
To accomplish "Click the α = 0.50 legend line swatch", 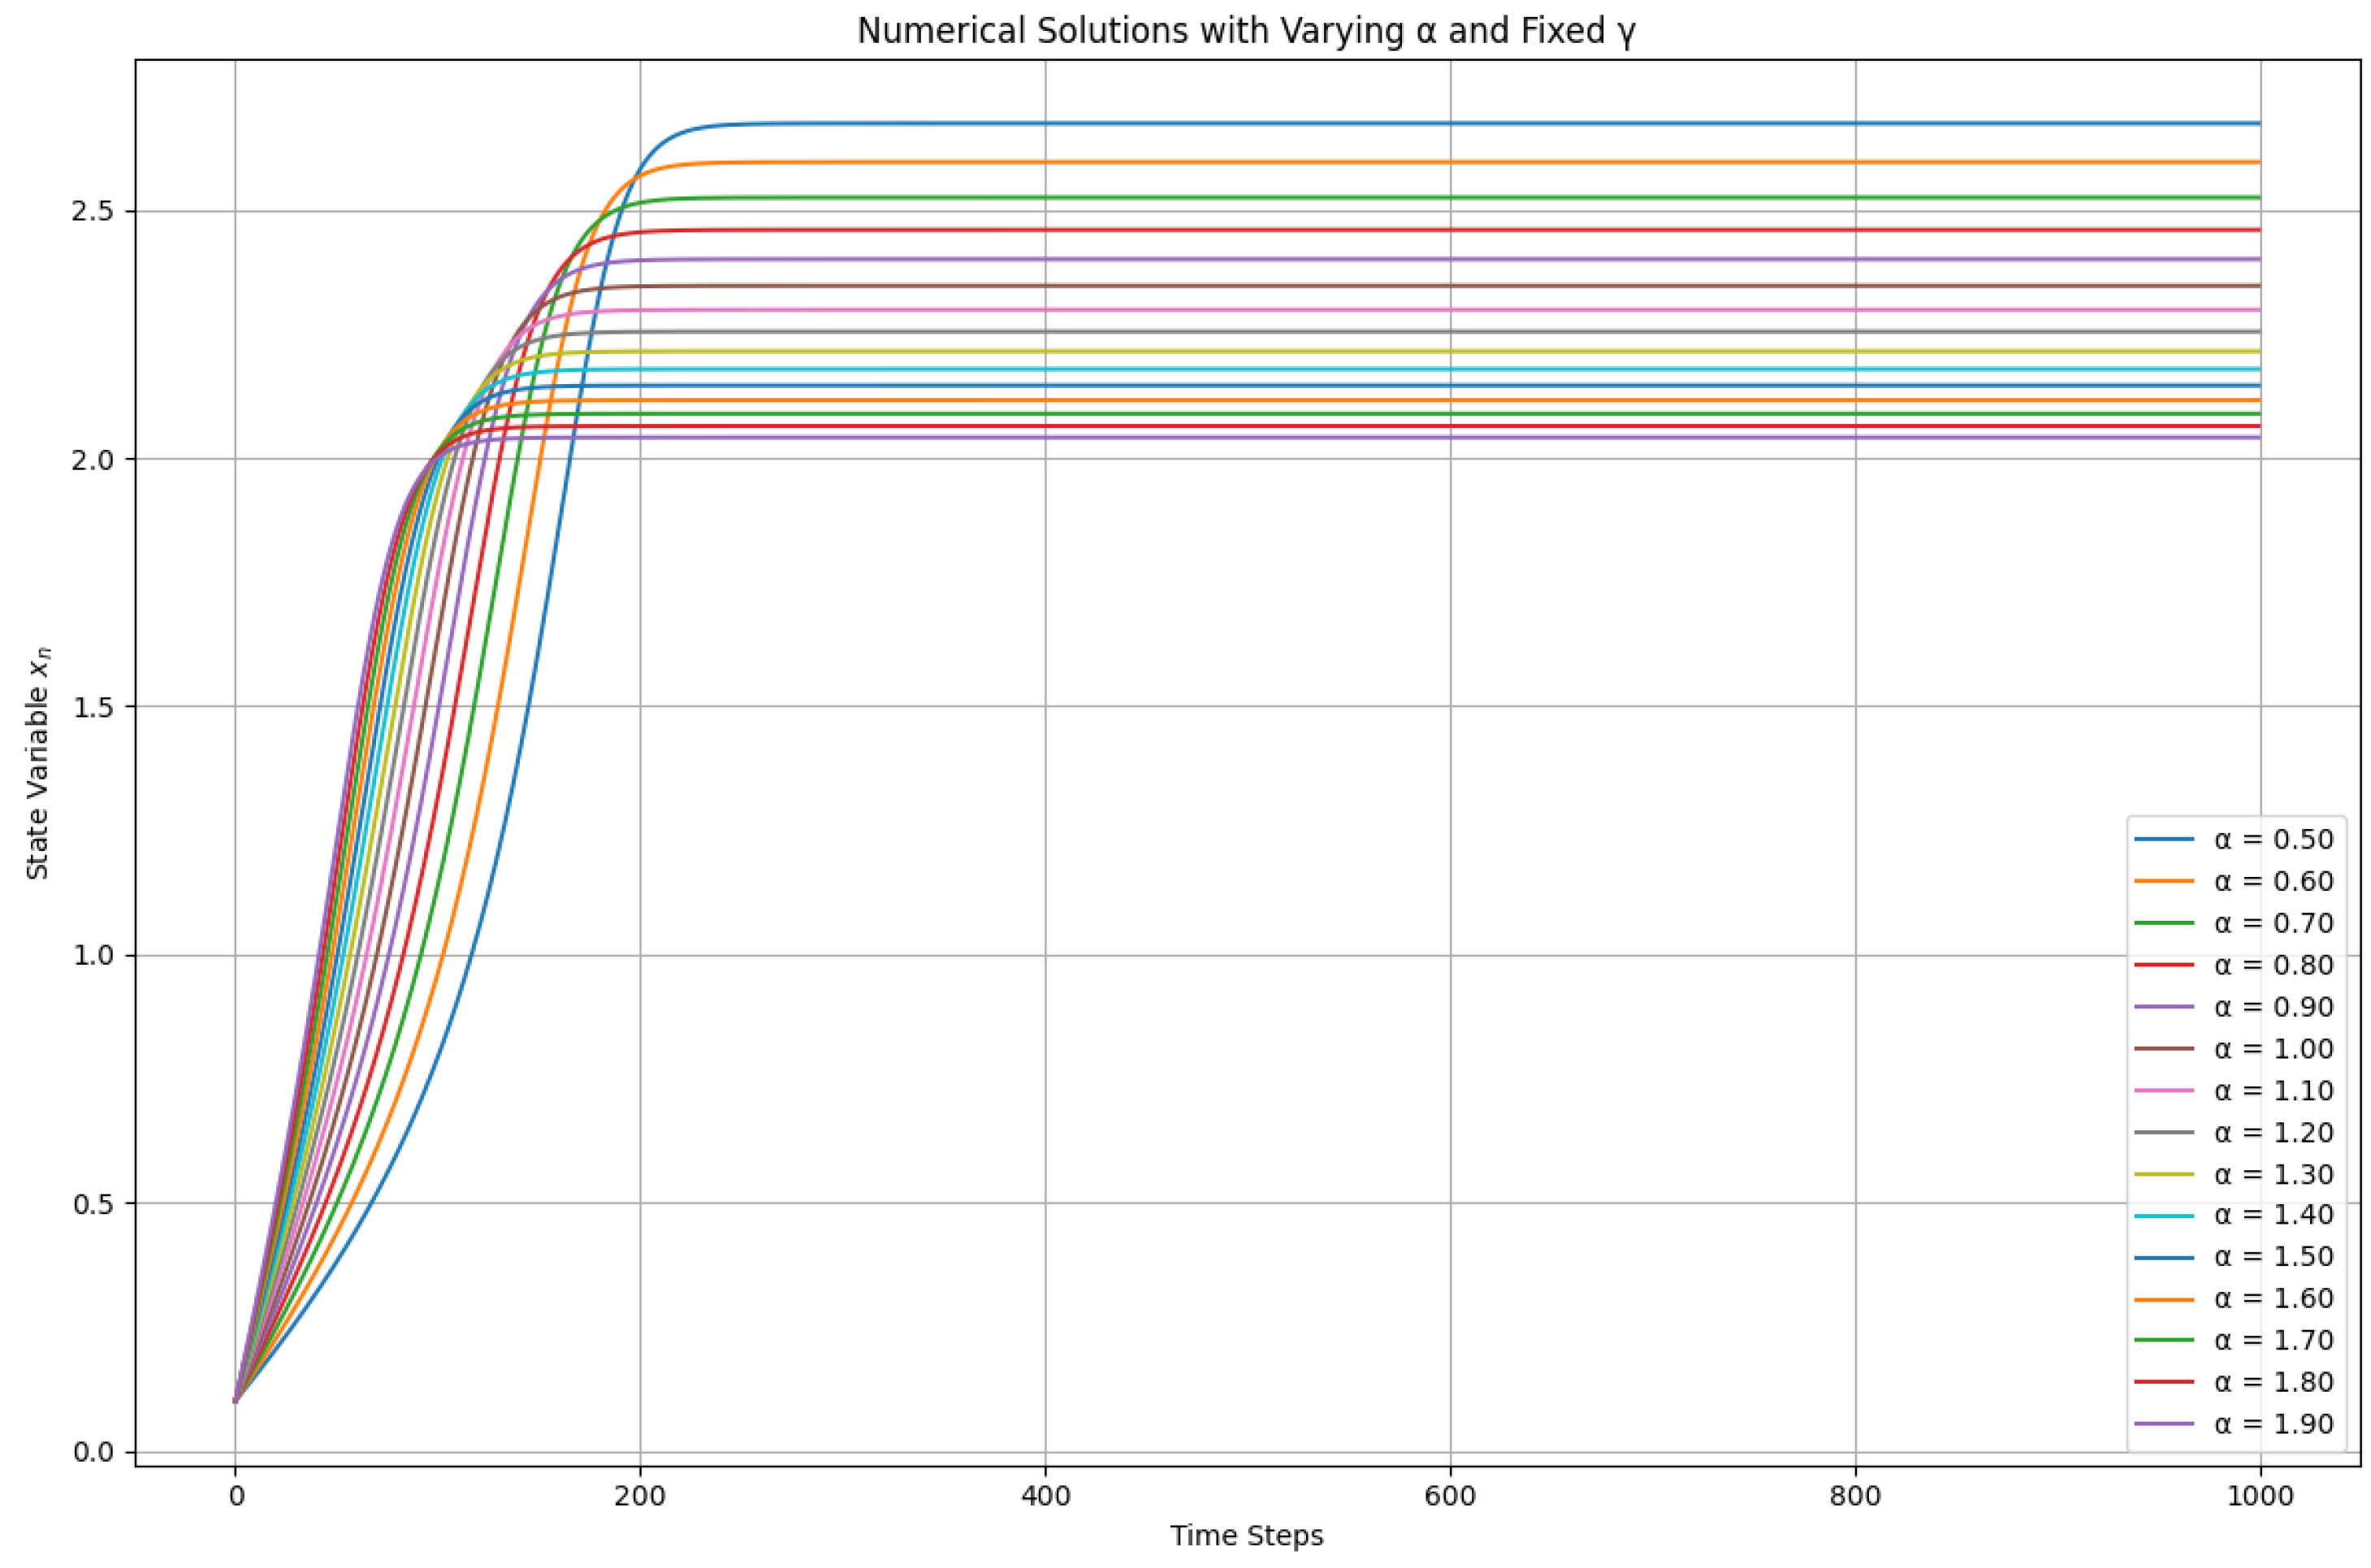I will [x=2163, y=839].
